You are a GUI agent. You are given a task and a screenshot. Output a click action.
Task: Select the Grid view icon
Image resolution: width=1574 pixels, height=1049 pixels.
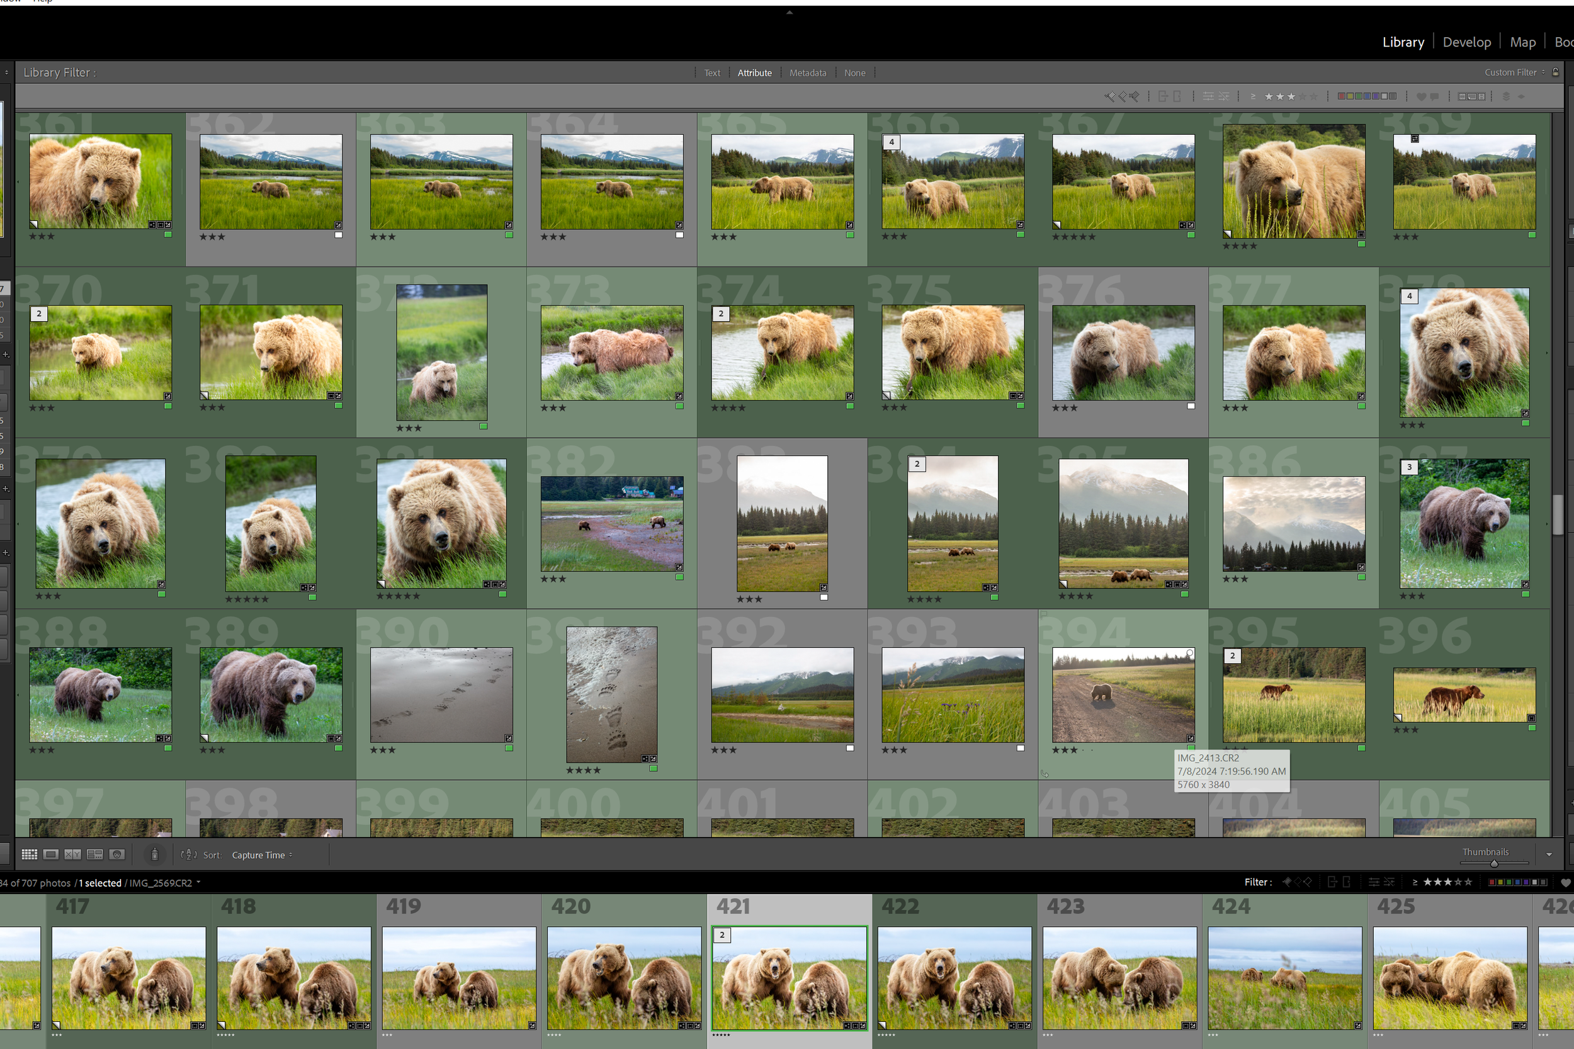click(30, 854)
